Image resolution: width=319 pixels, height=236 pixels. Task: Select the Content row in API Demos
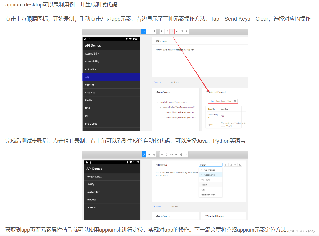pos(111,85)
